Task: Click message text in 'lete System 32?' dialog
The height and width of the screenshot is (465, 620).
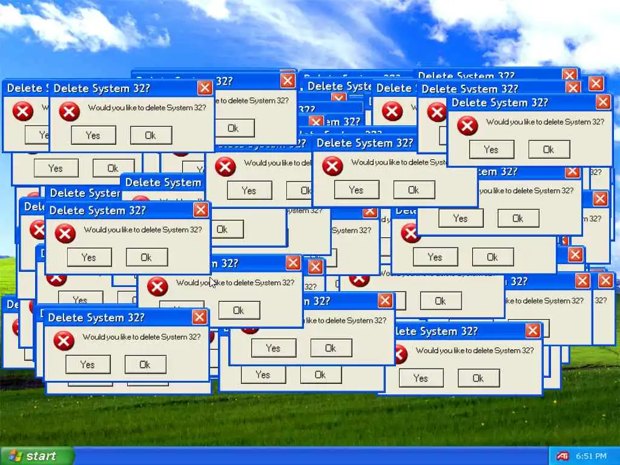Action: pos(475,351)
